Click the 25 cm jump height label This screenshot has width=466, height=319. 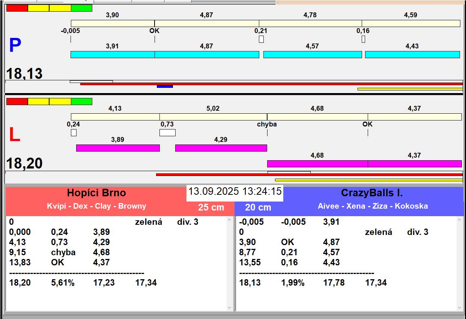pos(211,207)
